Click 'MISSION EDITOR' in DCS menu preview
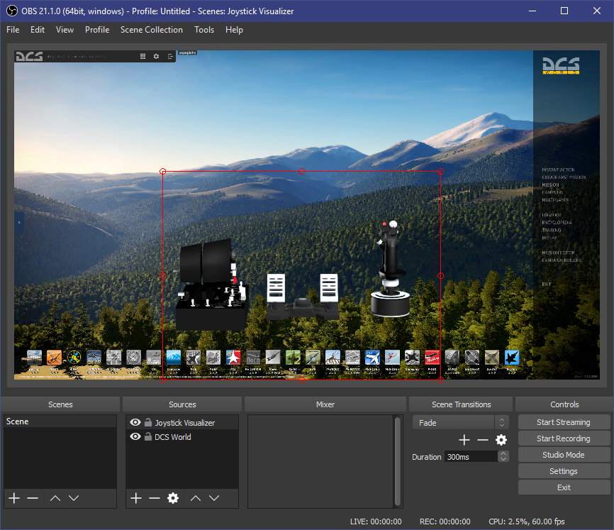 pyautogui.click(x=558, y=253)
